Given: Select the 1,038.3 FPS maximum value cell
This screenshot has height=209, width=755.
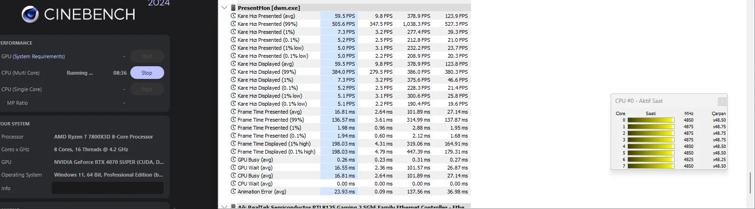Looking at the screenshot, I should [x=416, y=24].
